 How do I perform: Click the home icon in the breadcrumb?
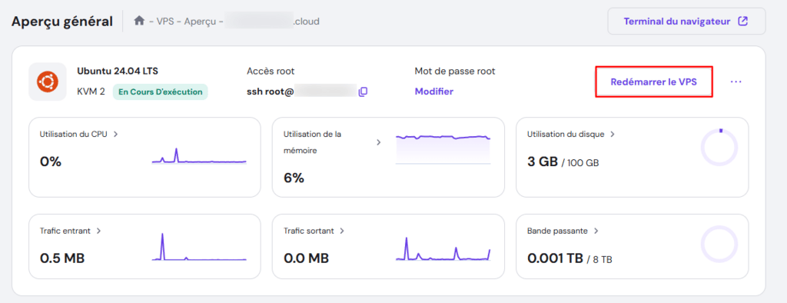(x=140, y=21)
